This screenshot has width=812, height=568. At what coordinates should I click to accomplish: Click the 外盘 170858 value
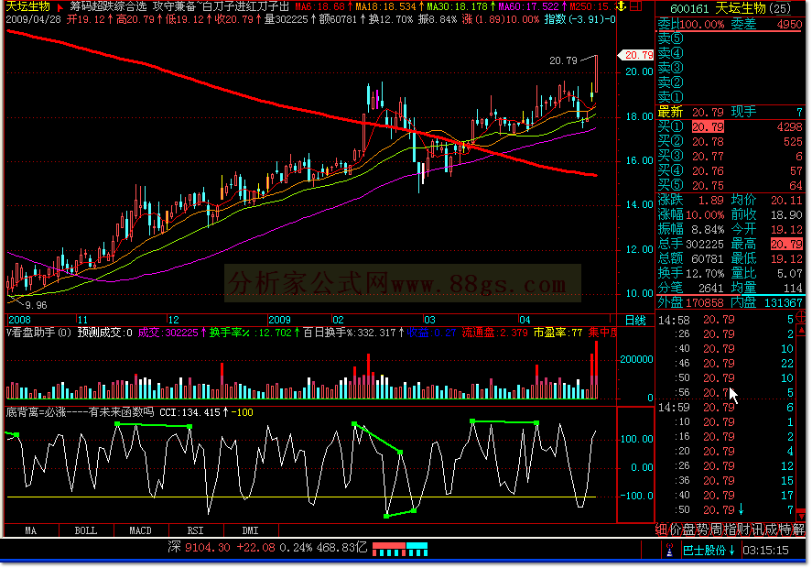705,302
